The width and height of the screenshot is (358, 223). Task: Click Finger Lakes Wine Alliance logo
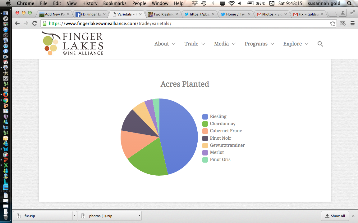[73, 44]
